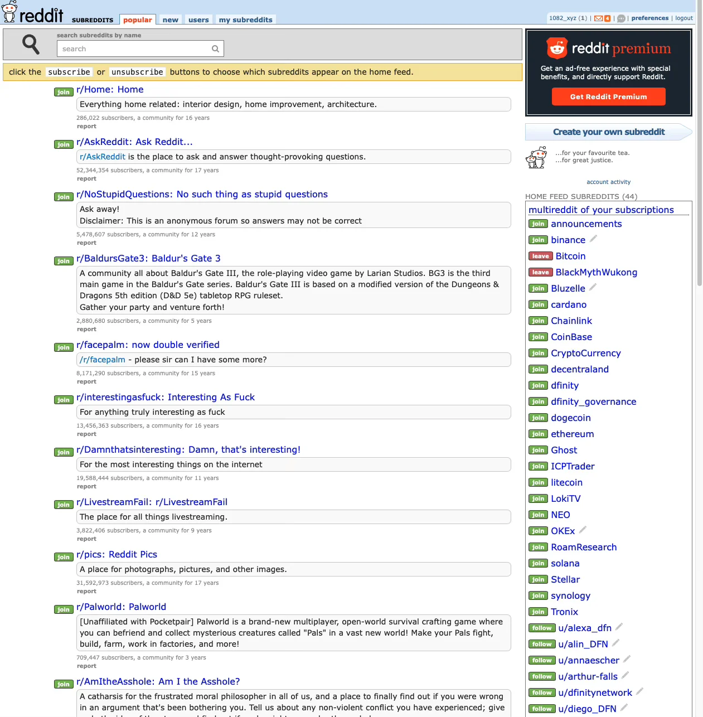Open the chat bubble icon
This screenshot has height=717, width=703.
pos(621,18)
